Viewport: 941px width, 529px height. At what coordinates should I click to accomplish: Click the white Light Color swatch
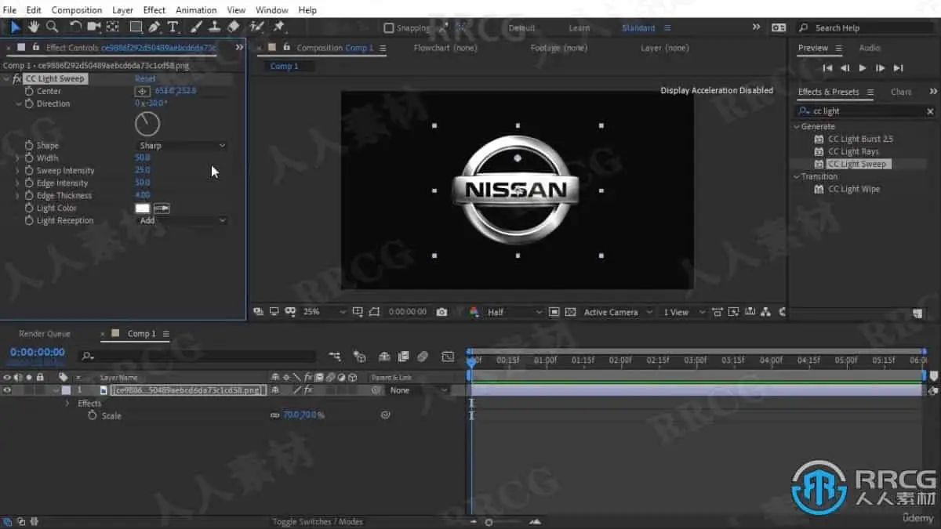[x=143, y=208]
